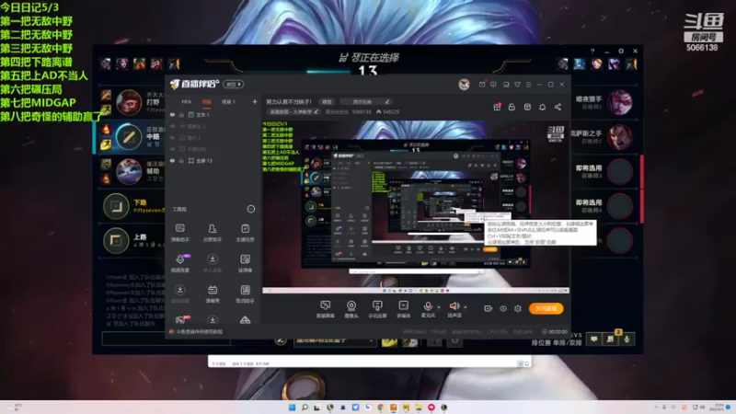This screenshot has height=414, width=736.
Task: Open the gift box icon with red badge
Action: pos(497,107)
